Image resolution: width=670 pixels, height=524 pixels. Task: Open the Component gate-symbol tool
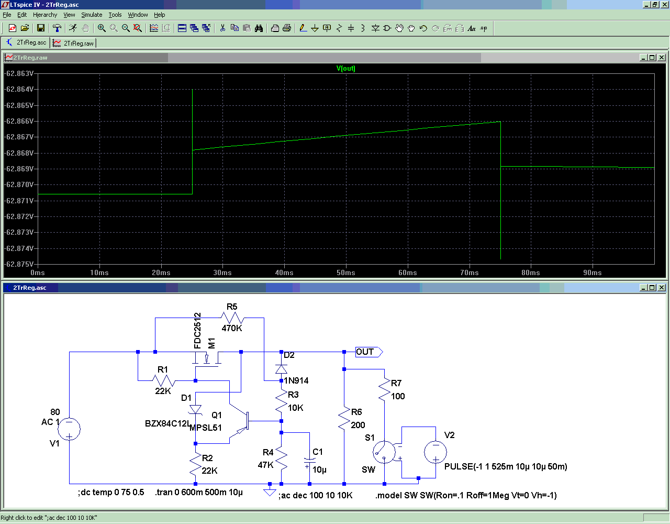tap(387, 28)
